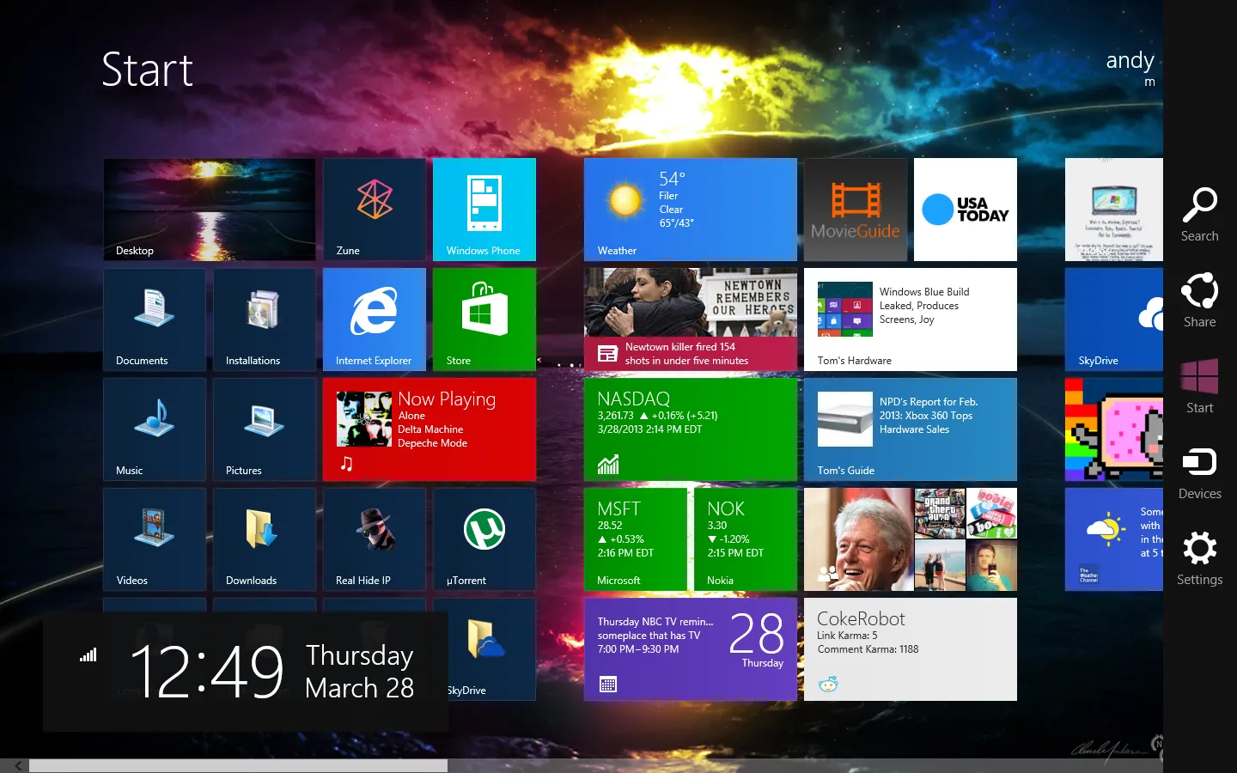1237x773 pixels.
Task: Open the MSFT Microsoft stock tile
Action: click(x=636, y=539)
